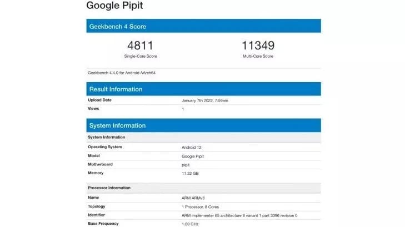Select the 1 Processor, 8 Cores value
The image size is (405, 227).
(201, 207)
